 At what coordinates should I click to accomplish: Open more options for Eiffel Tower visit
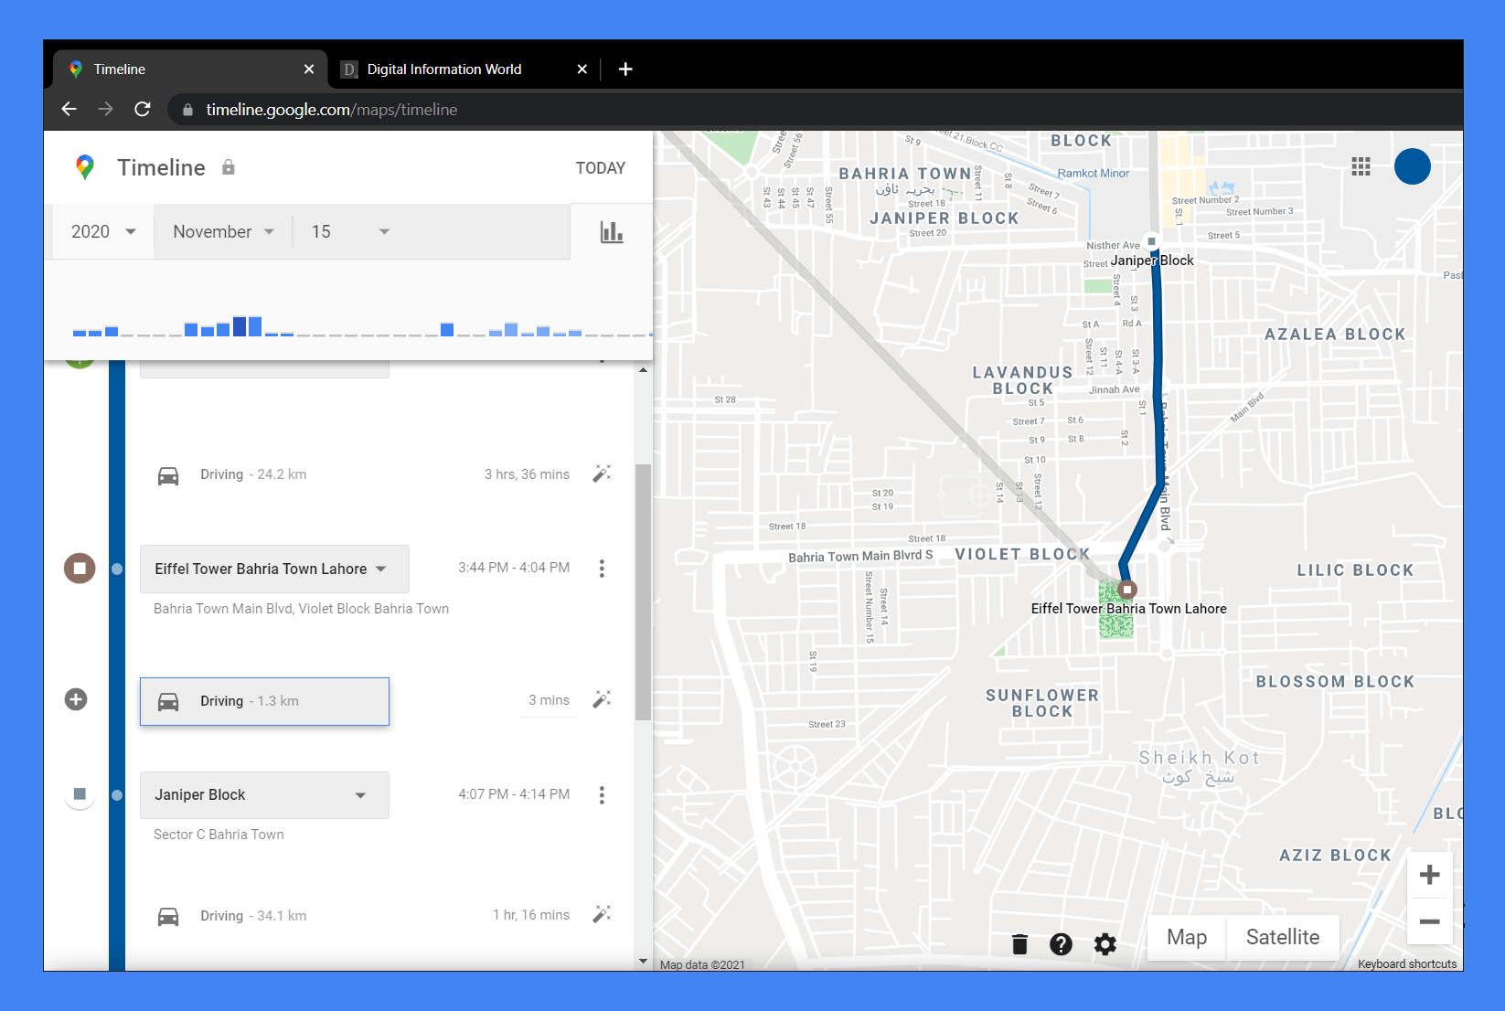coord(602,569)
